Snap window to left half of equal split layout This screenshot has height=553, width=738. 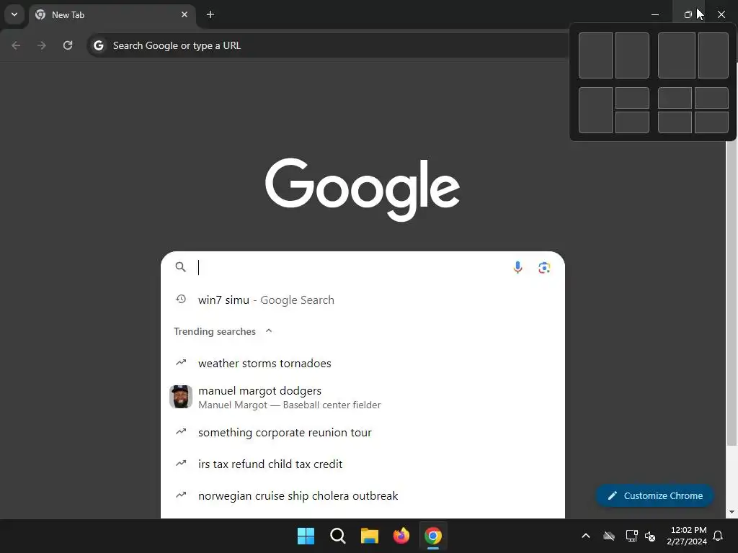595,55
